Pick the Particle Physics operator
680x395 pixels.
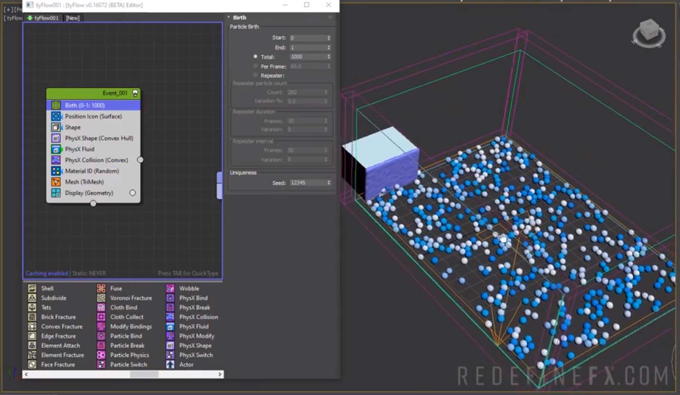click(x=123, y=355)
